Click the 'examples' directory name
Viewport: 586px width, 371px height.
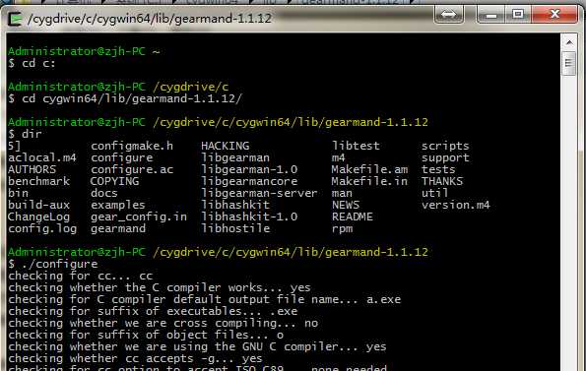(x=118, y=205)
